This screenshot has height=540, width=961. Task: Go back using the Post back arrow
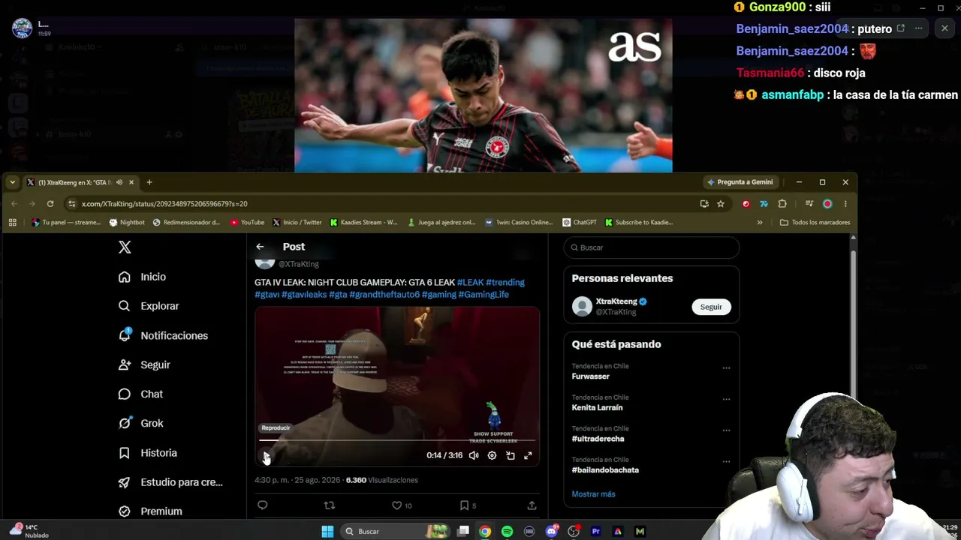pyautogui.click(x=260, y=247)
